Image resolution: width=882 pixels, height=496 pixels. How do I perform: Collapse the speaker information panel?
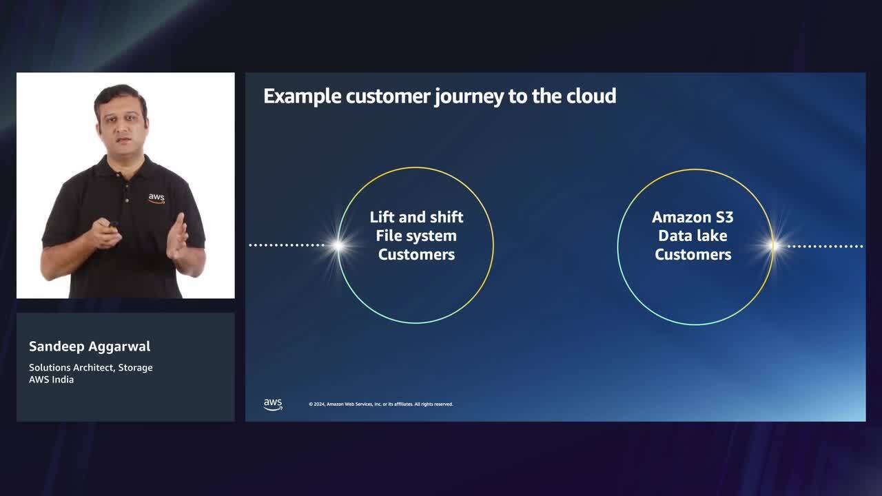pos(125,367)
